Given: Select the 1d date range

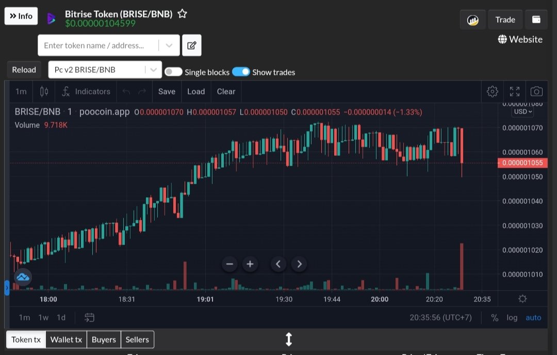Looking at the screenshot, I should [61, 318].
